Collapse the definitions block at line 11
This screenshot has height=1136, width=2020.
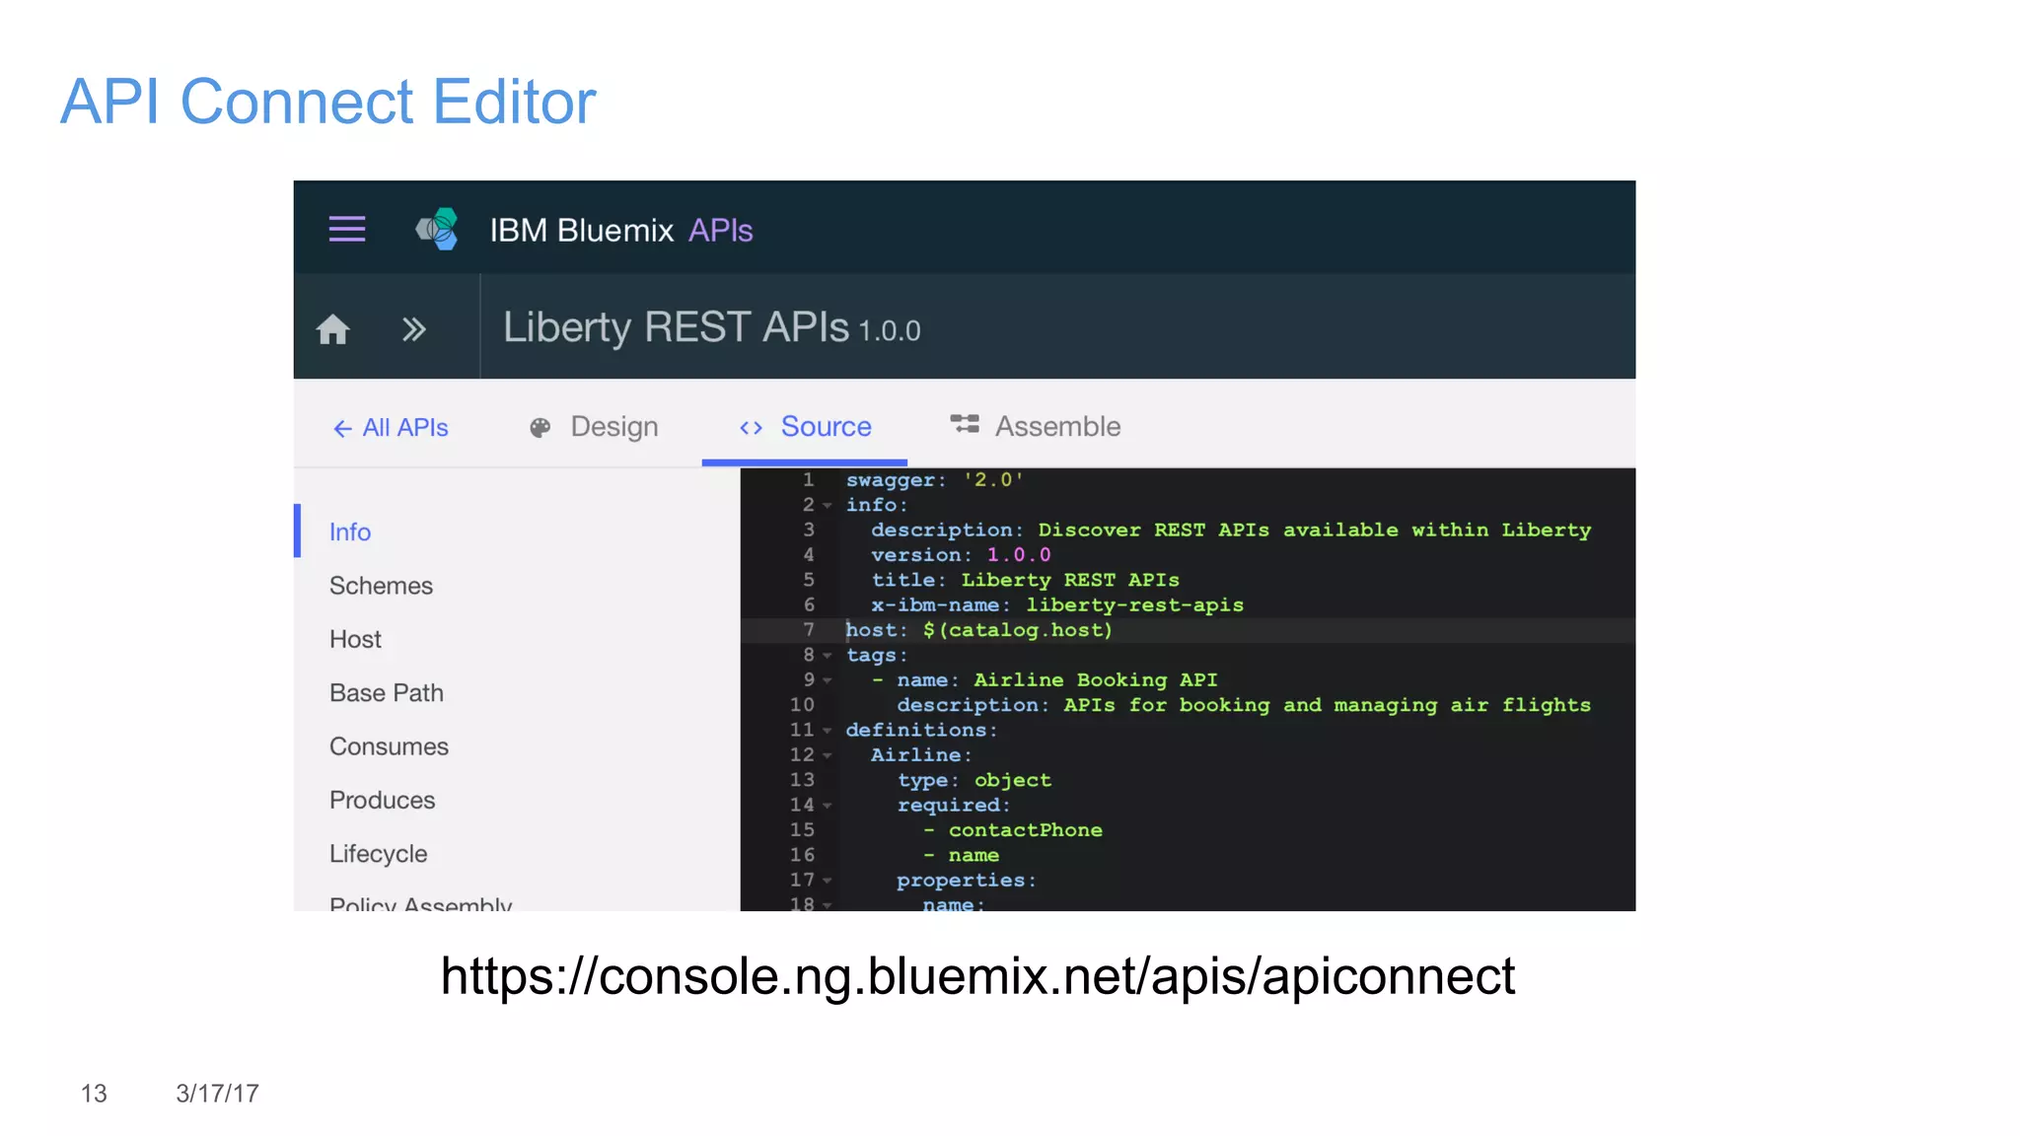[x=828, y=731]
